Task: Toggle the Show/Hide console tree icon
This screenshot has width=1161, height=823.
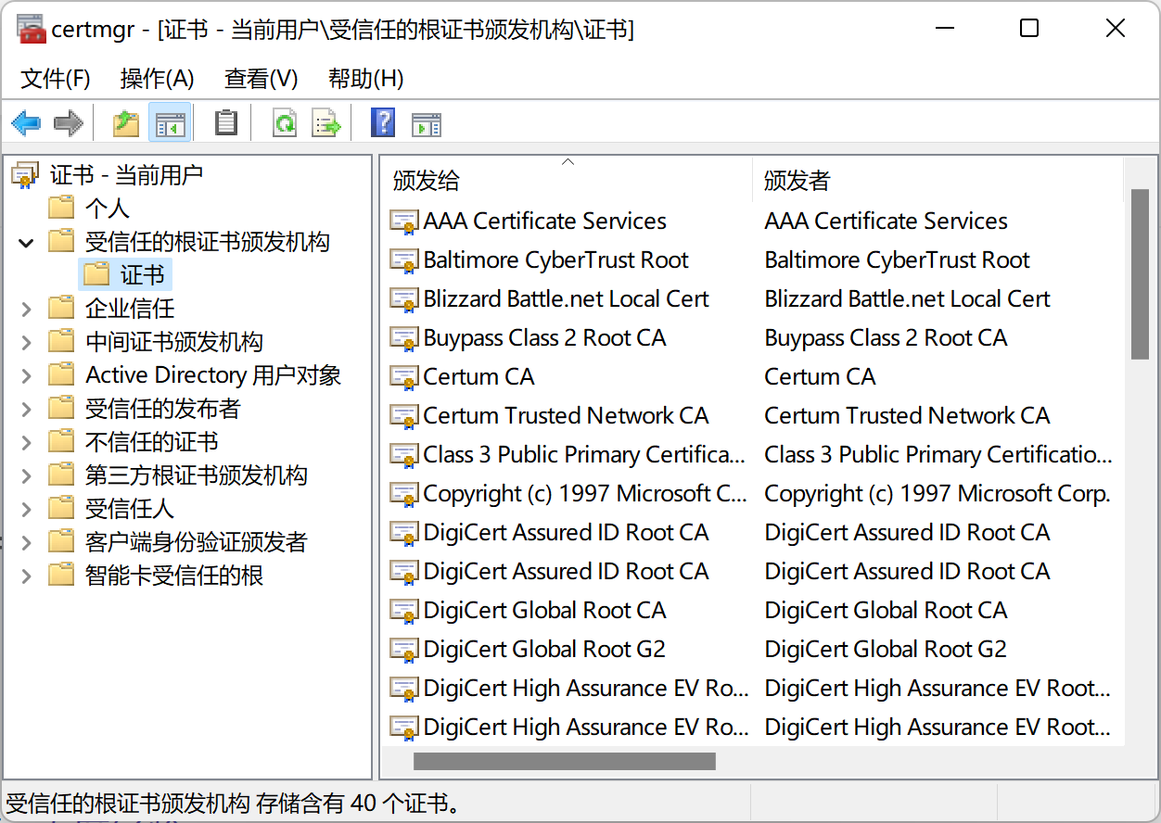Action: (x=170, y=122)
